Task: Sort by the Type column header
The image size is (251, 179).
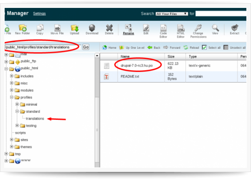Action: pos(211,57)
